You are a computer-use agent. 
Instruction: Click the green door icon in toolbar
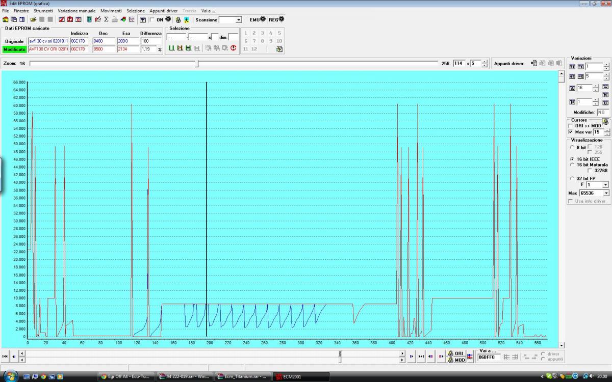coord(89,19)
